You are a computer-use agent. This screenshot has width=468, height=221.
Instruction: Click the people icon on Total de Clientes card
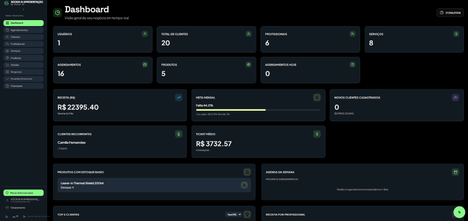point(249,34)
